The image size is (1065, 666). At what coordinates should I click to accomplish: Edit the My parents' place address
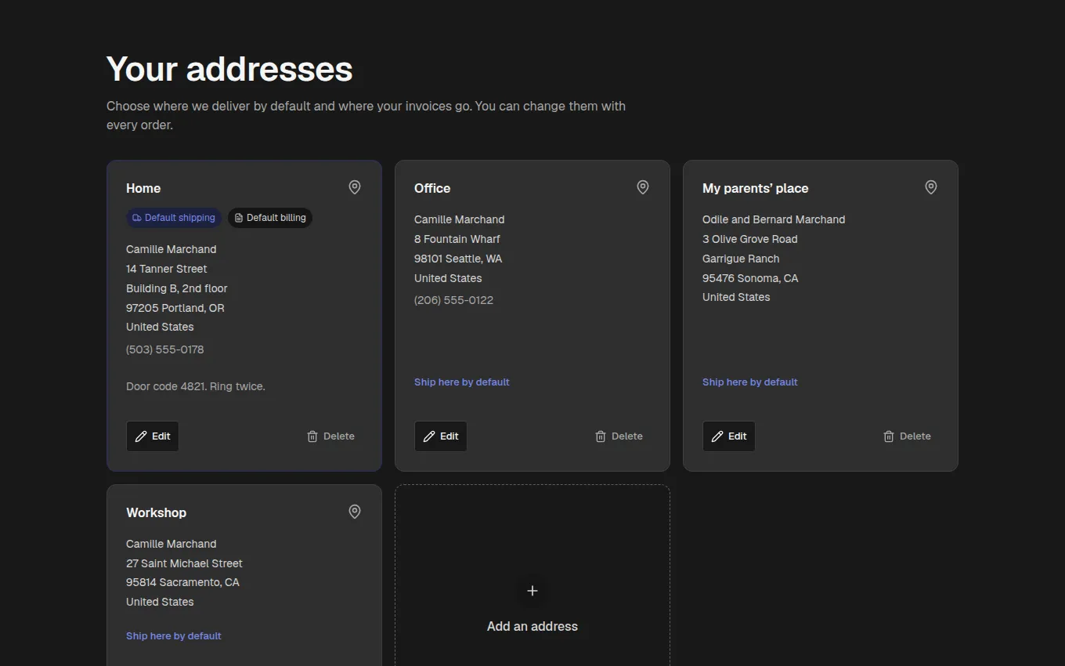[x=729, y=436]
